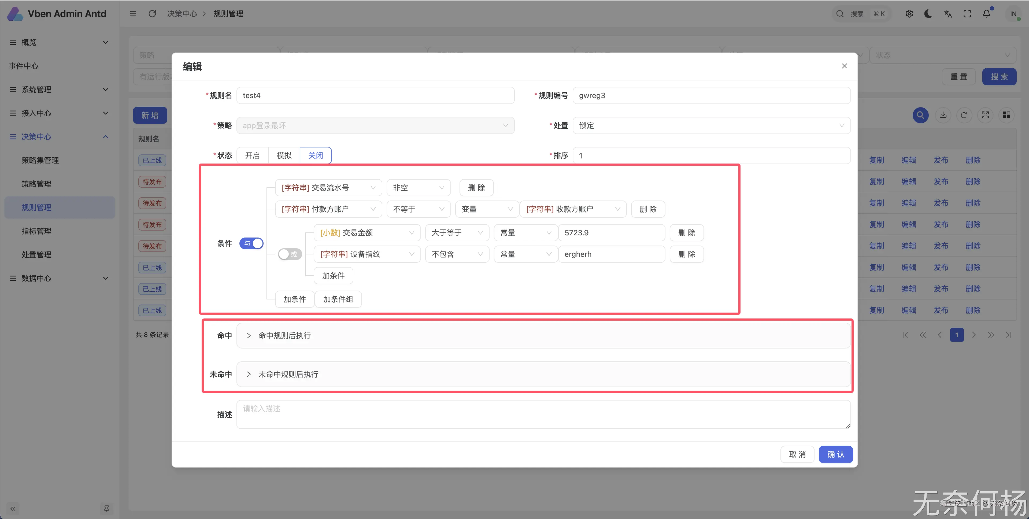Click the 加条件组 button
Viewport: 1029px width, 519px height.
pyautogui.click(x=338, y=299)
